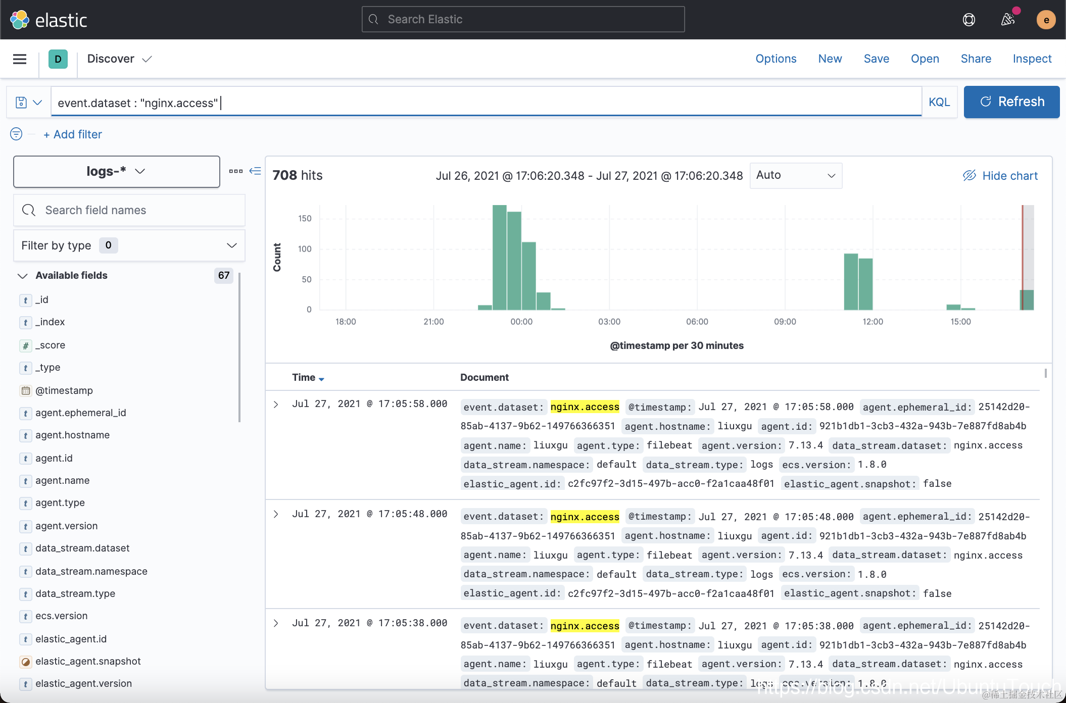Click the help lifebuoy icon

(x=968, y=20)
